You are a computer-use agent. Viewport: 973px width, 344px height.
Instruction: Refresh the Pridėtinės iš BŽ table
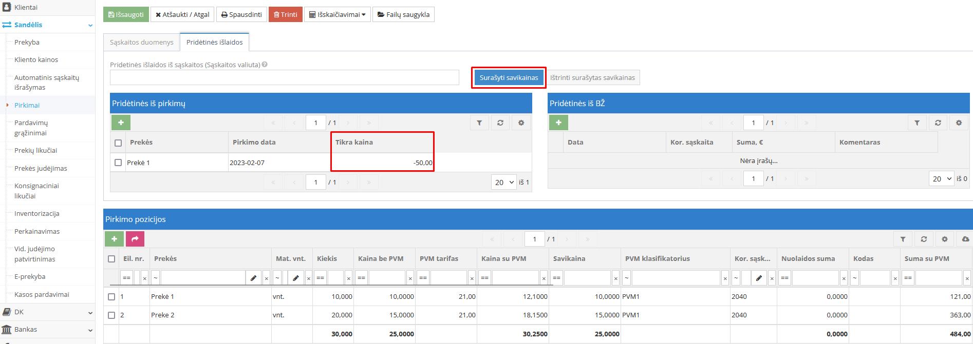pyautogui.click(x=938, y=123)
